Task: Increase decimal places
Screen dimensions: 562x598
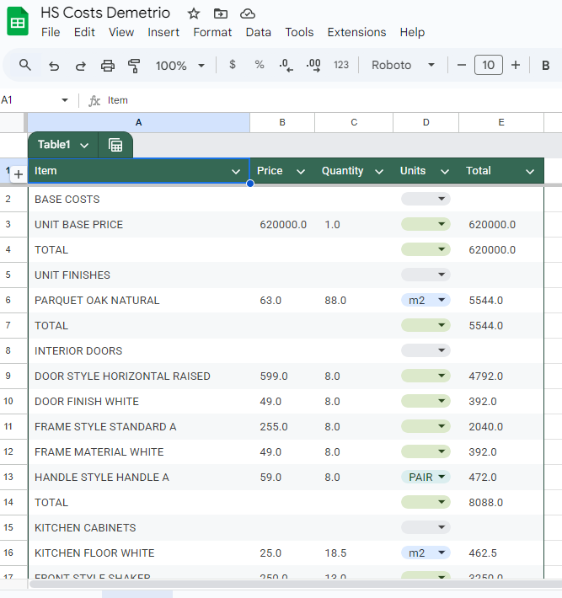Action: pos(313,65)
